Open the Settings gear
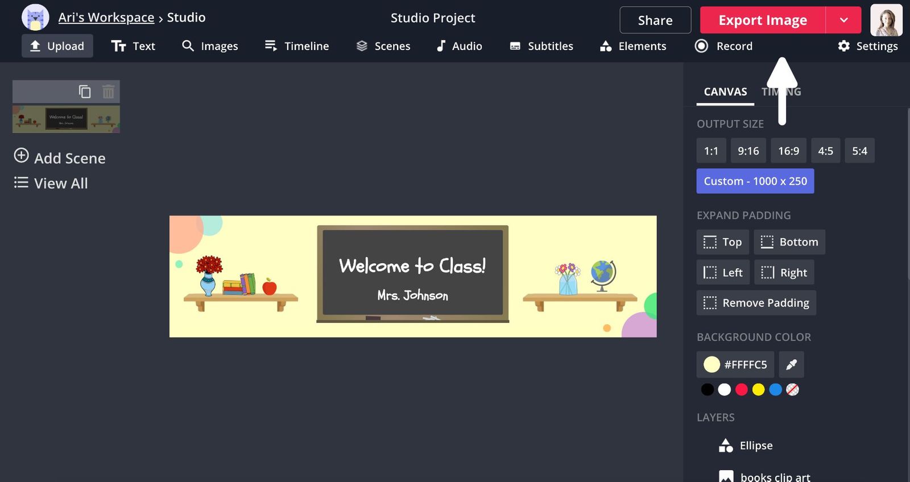 867,46
